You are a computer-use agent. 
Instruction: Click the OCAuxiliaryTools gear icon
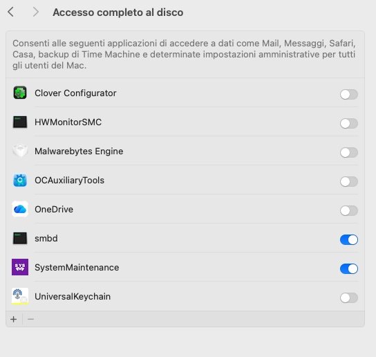20,180
